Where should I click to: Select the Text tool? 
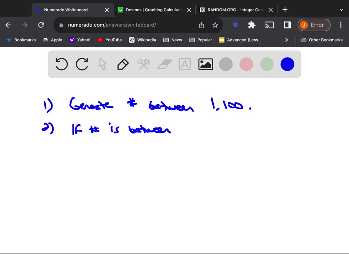(185, 64)
